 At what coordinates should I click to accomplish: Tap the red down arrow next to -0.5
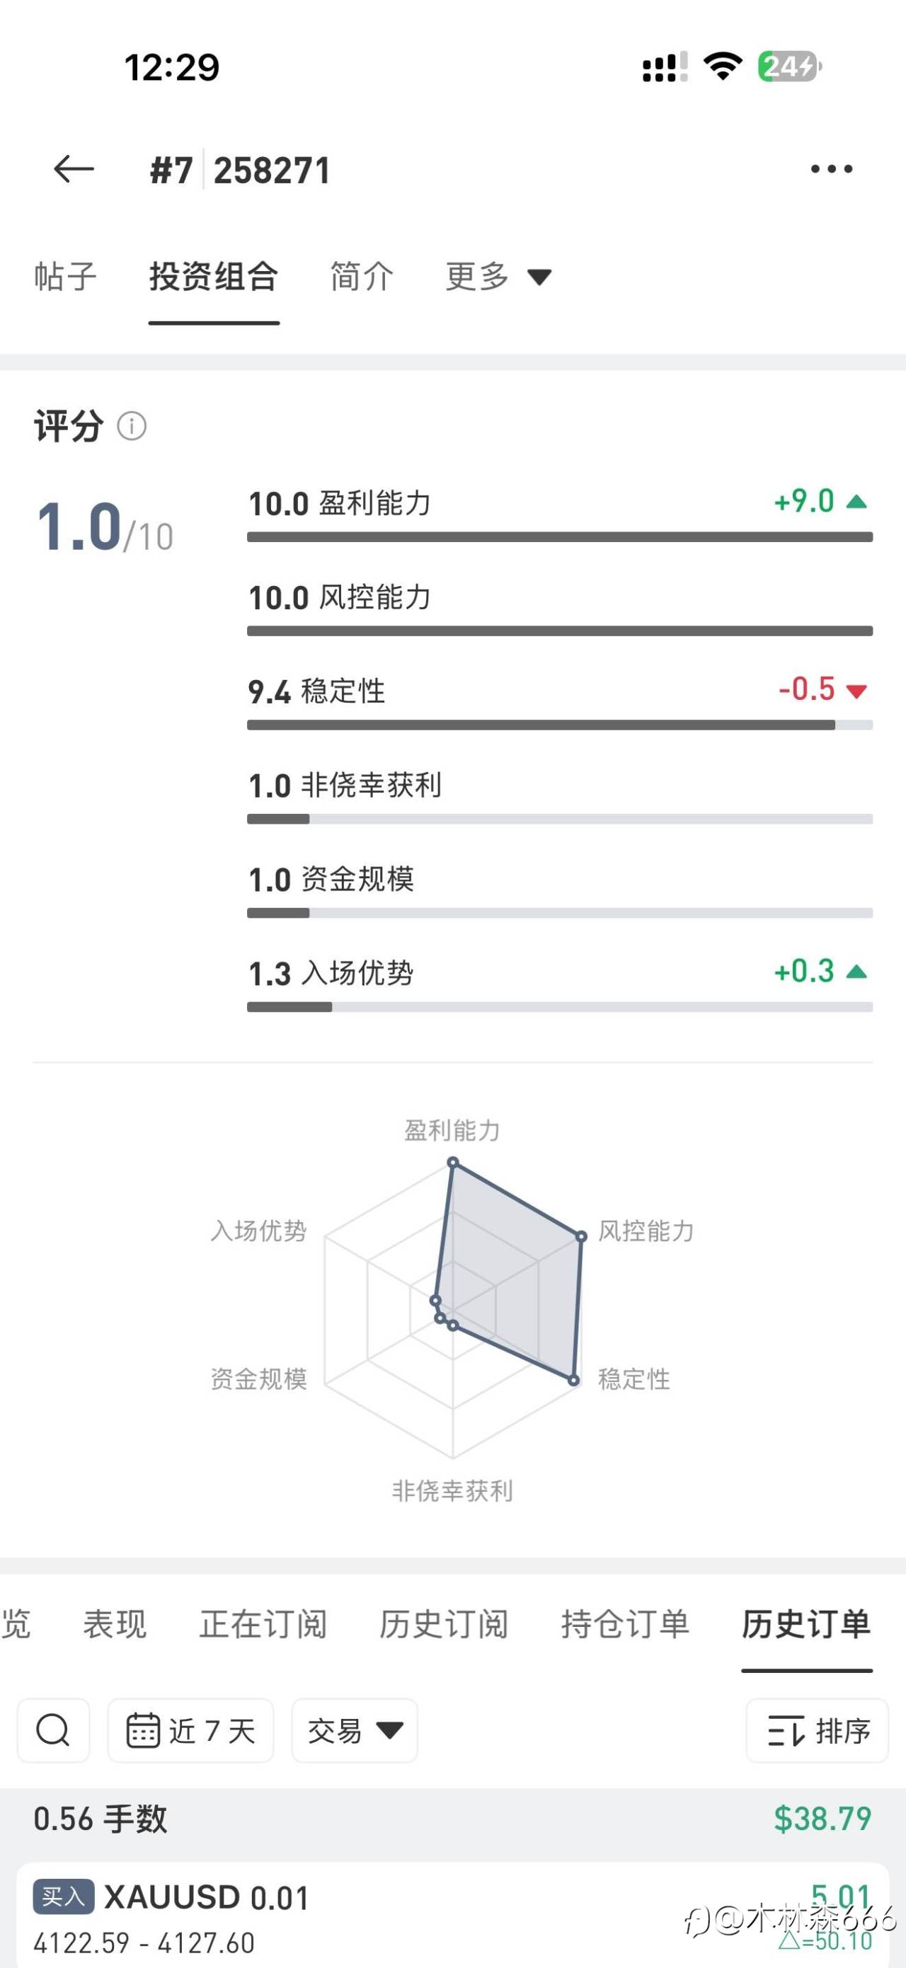click(x=856, y=691)
